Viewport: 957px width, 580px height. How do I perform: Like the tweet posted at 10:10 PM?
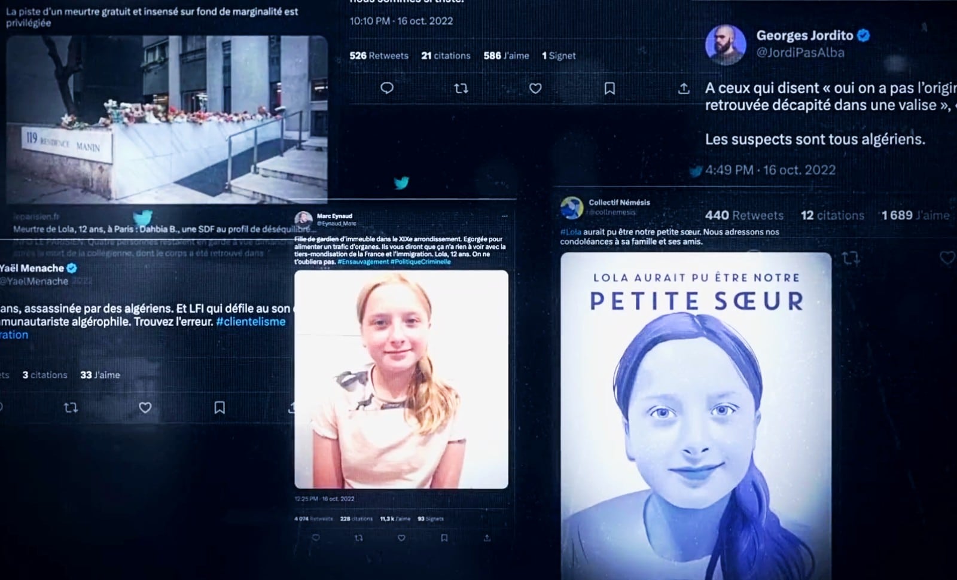[x=535, y=88]
